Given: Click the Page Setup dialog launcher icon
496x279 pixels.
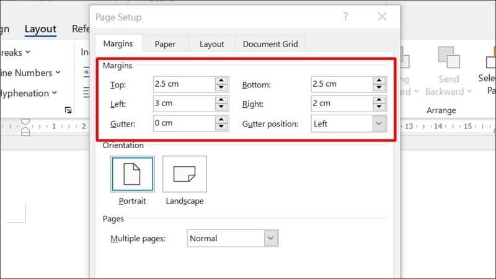Looking at the screenshot, I should pos(68,110).
